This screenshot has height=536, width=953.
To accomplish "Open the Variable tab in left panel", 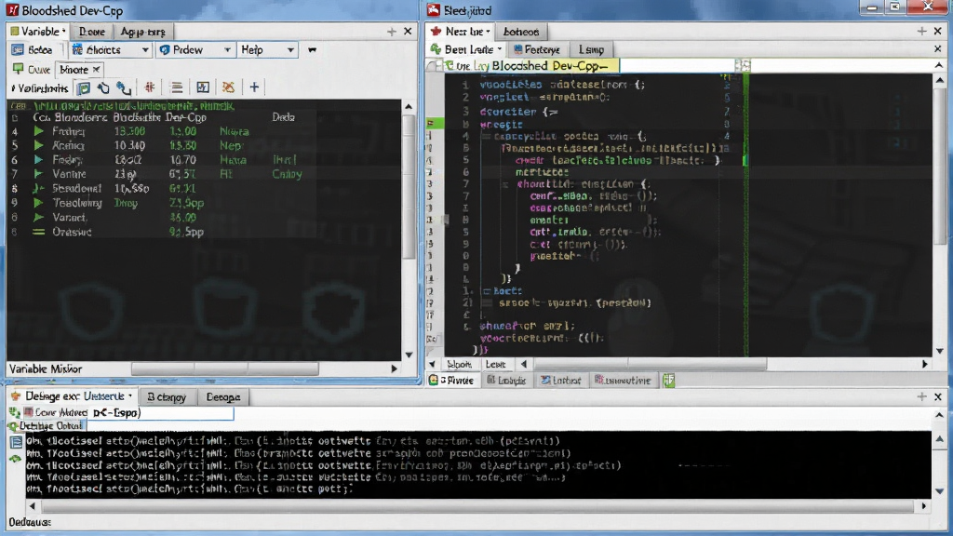I will [38, 31].
